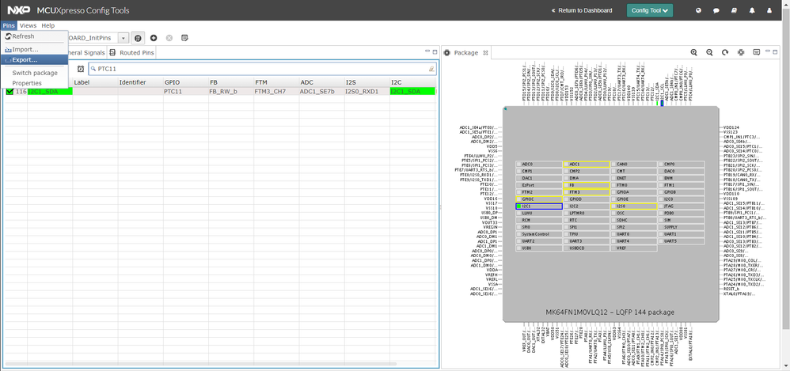The height and width of the screenshot is (371, 790).
Task: Choose Refresh from Pins menu
Action: (34, 36)
